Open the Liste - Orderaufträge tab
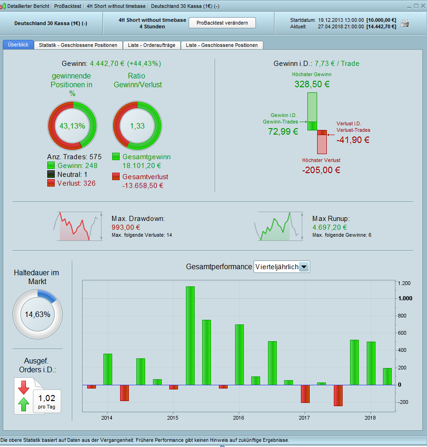The image size is (427, 447). [x=152, y=45]
